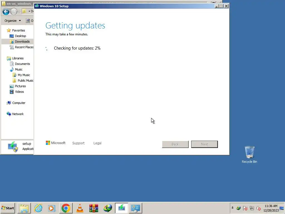Maximize the Windows 10 Setup window
The height and width of the screenshot is (214, 285).
pyautogui.click(x=221, y=6)
